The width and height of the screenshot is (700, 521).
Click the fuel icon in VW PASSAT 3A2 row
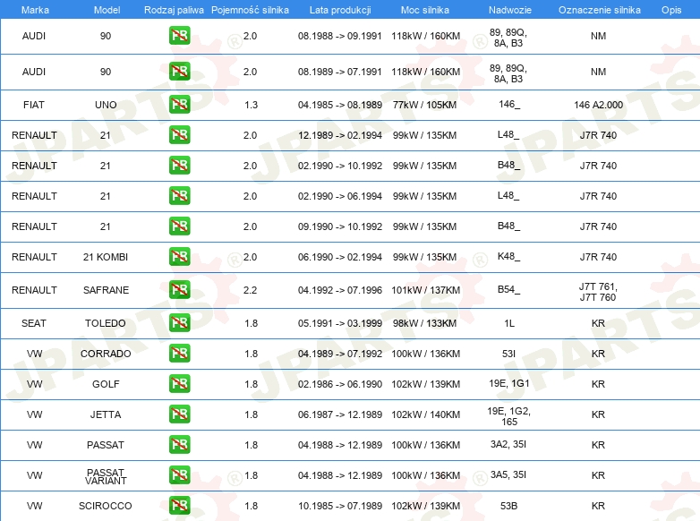(x=179, y=445)
